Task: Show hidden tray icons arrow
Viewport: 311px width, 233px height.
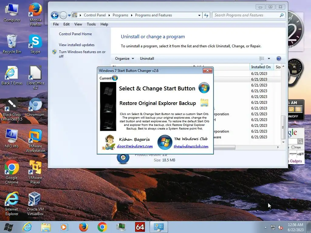Action: pos(265,227)
